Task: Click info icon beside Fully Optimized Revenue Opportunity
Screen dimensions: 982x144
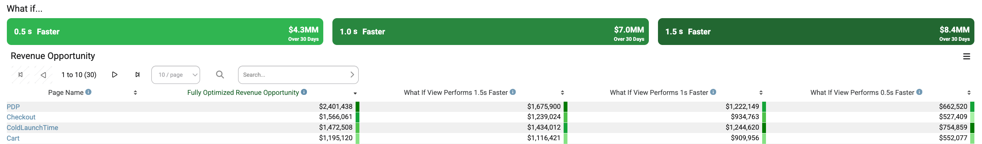Action: pyautogui.click(x=304, y=92)
